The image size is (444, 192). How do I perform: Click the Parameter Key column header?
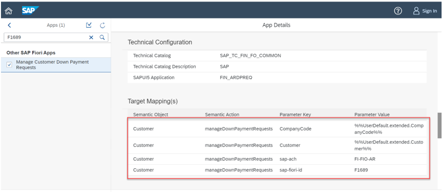[295, 114]
